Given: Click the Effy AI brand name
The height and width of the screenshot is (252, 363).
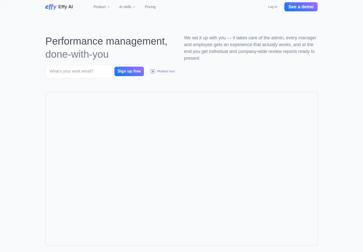Looking at the screenshot, I should point(66,7).
